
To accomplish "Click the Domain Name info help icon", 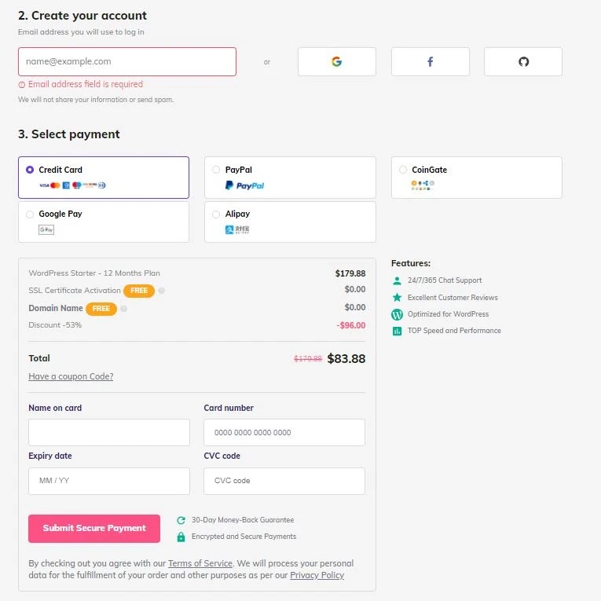I will click(124, 309).
